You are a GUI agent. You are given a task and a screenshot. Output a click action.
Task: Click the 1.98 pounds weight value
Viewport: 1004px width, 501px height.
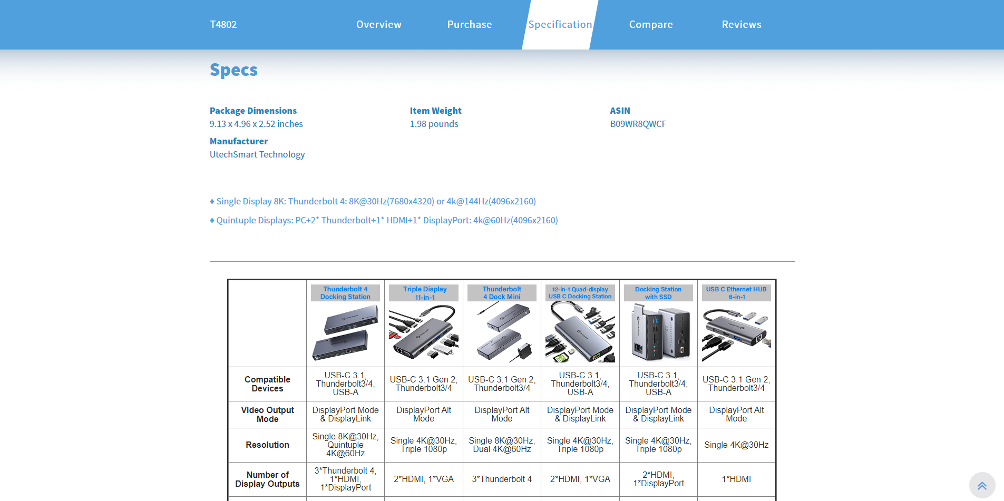coord(434,124)
